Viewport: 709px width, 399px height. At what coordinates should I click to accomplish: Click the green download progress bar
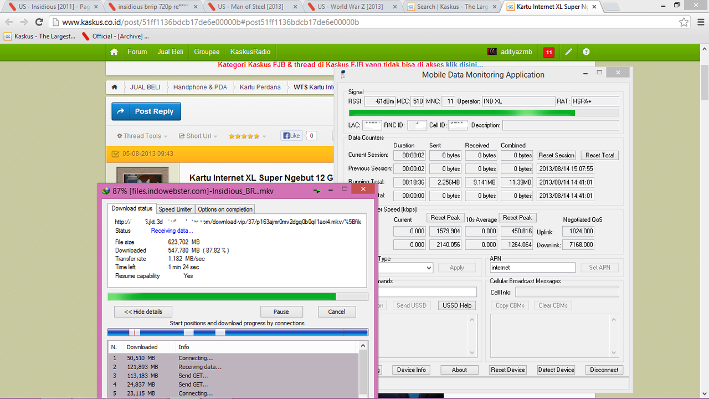click(238, 296)
